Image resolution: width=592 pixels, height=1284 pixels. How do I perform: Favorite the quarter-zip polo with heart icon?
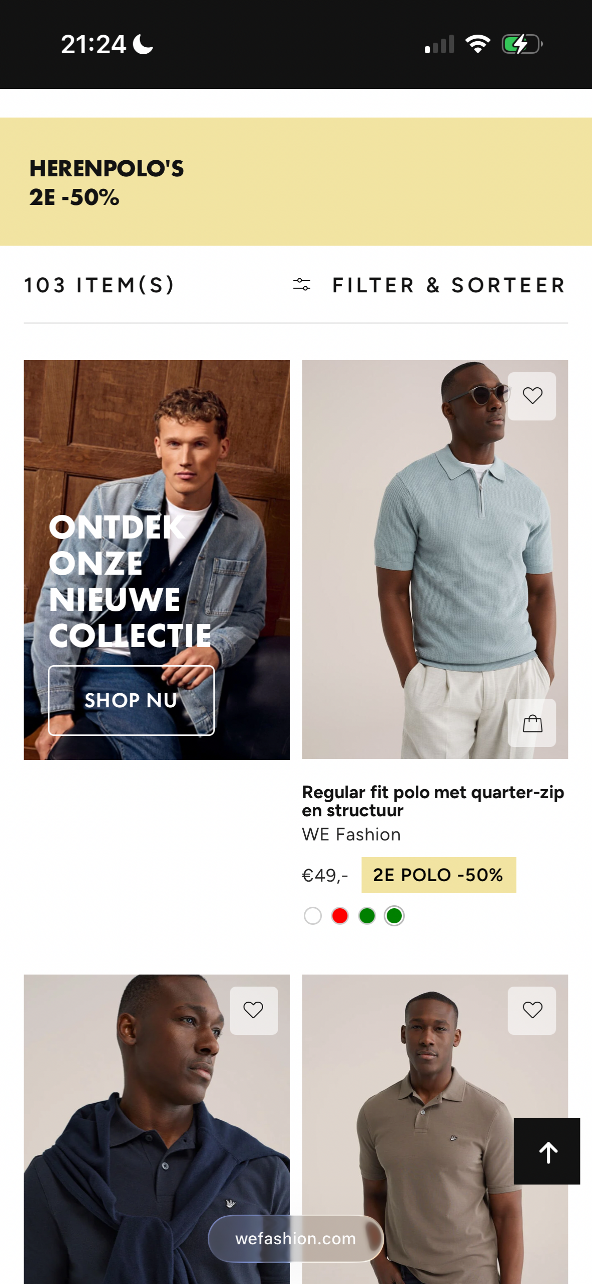[x=532, y=396]
